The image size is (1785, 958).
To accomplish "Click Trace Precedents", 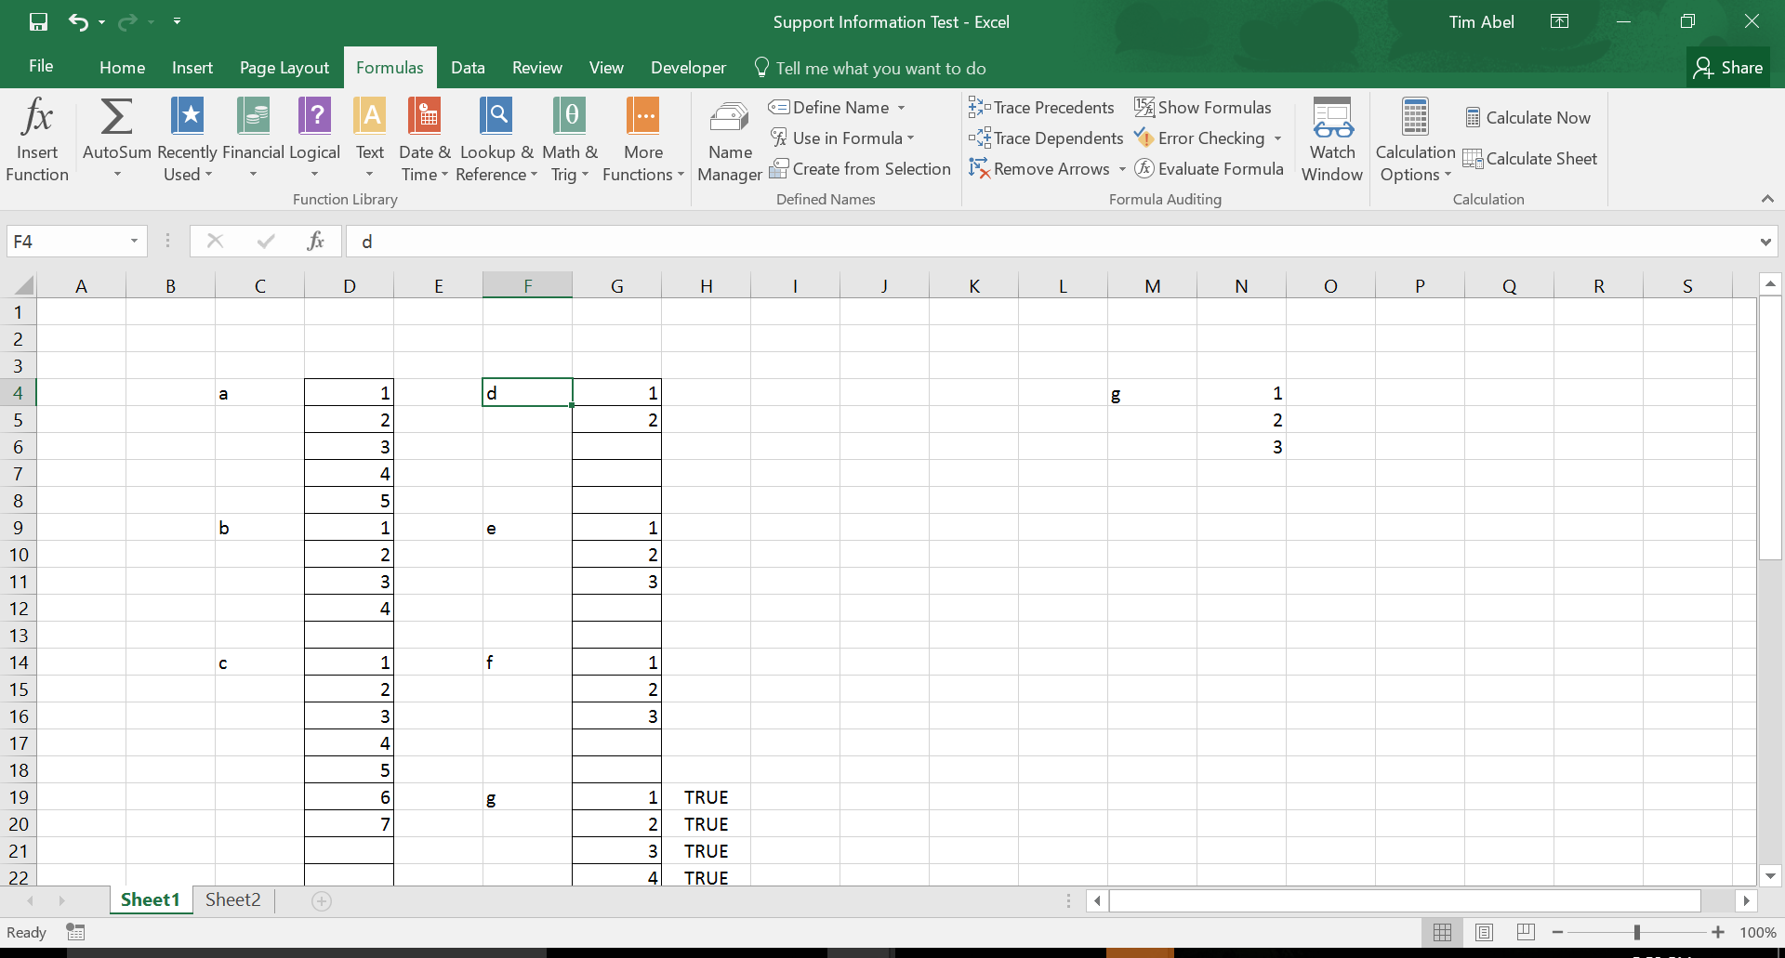I will 1041,108.
